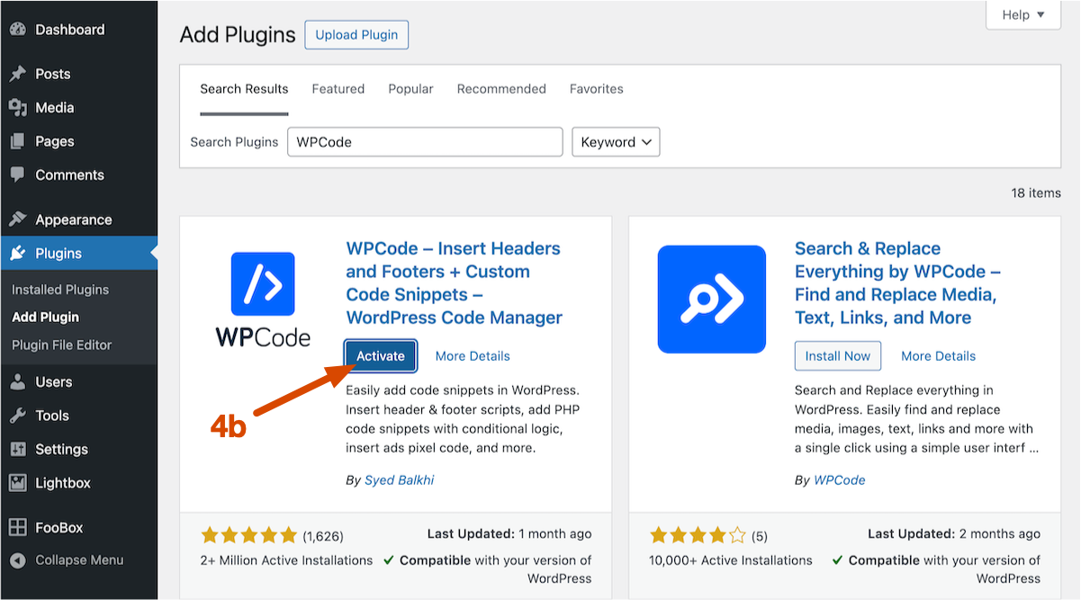The height and width of the screenshot is (600, 1081).
Task: Open More Details for WPCode plugin
Action: click(473, 356)
